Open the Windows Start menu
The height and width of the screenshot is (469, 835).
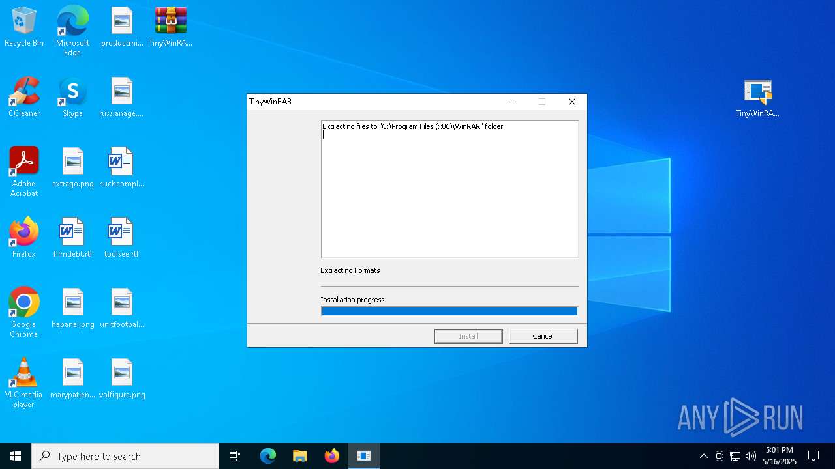[x=16, y=456]
